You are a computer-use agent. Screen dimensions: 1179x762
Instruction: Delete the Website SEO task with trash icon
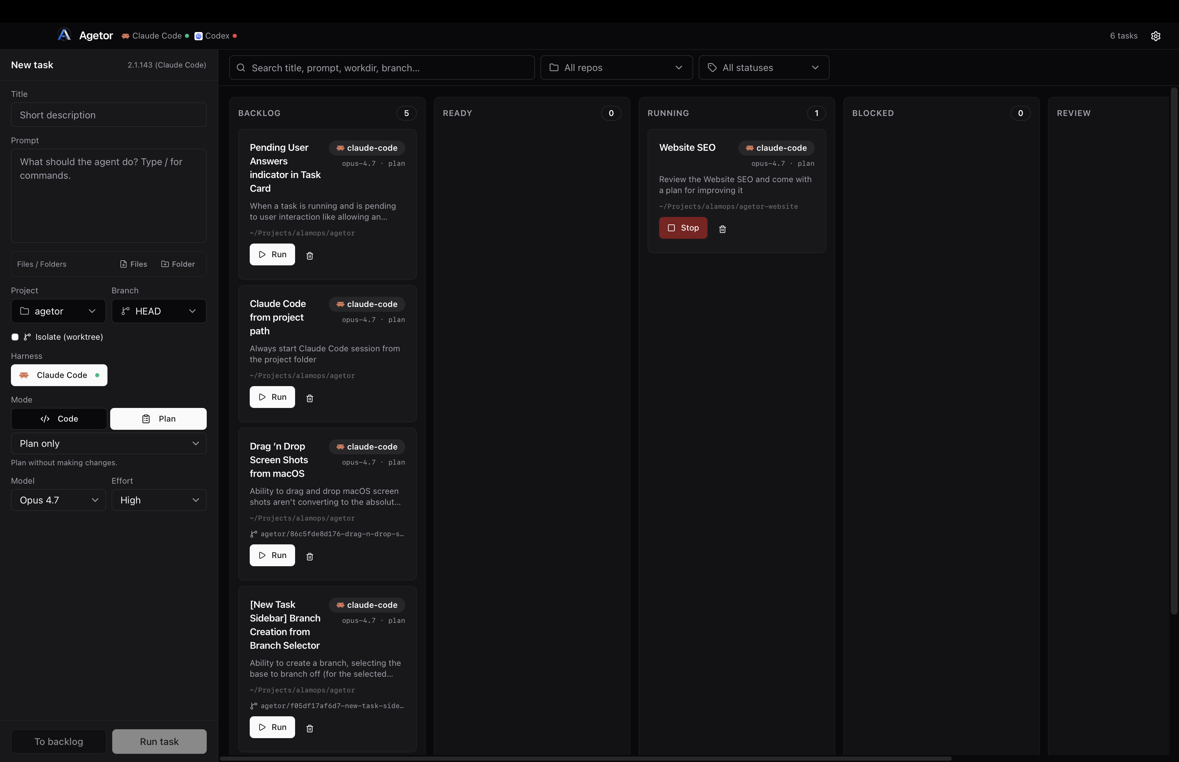(x=722, y=229)
